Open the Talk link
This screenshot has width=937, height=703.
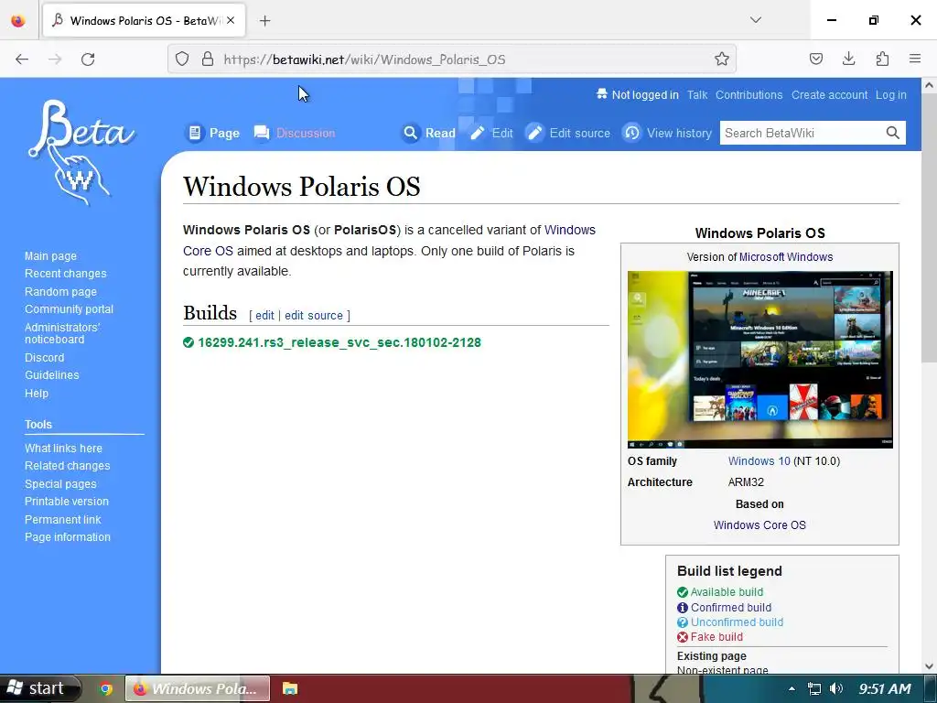click(696, 95)
